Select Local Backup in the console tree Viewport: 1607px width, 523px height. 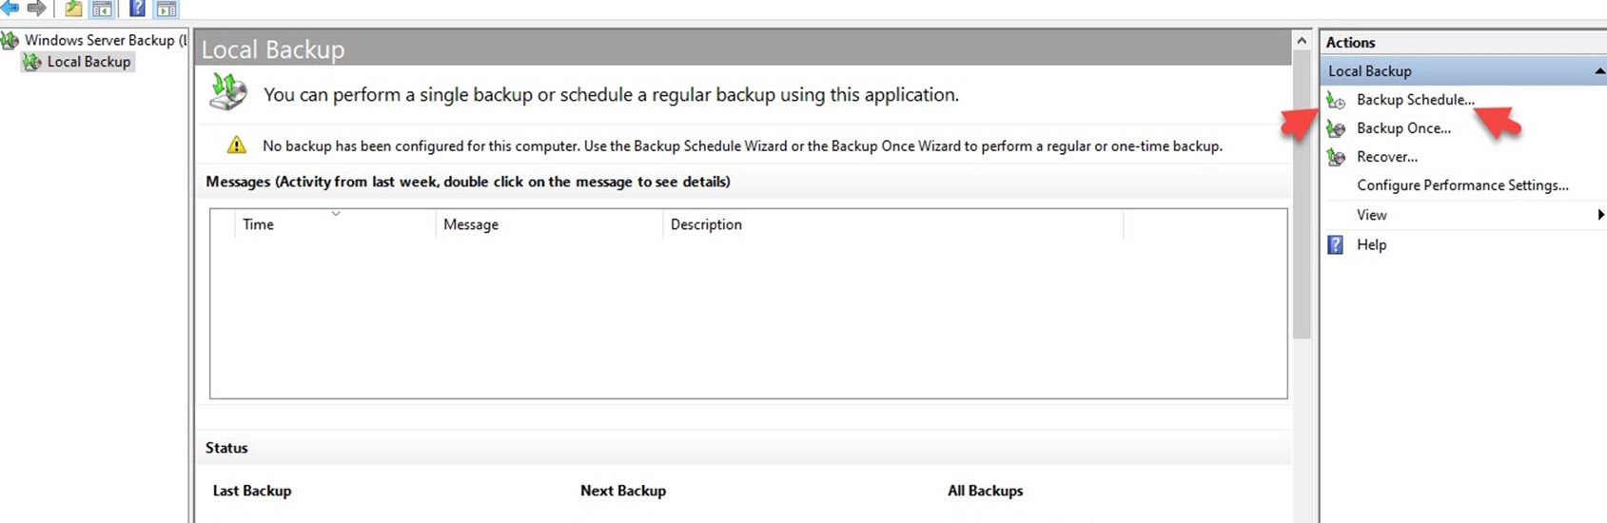88,62
